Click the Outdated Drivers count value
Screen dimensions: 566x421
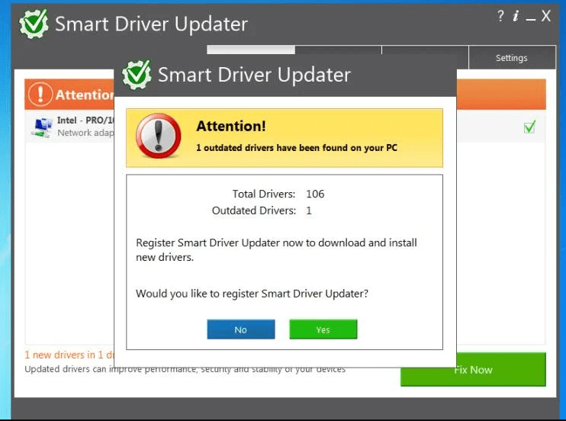[309, 210]
